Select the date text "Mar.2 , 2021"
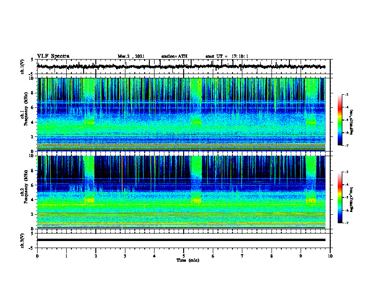Viewport: 372px width, 287px height. click(x=131, y=56)
